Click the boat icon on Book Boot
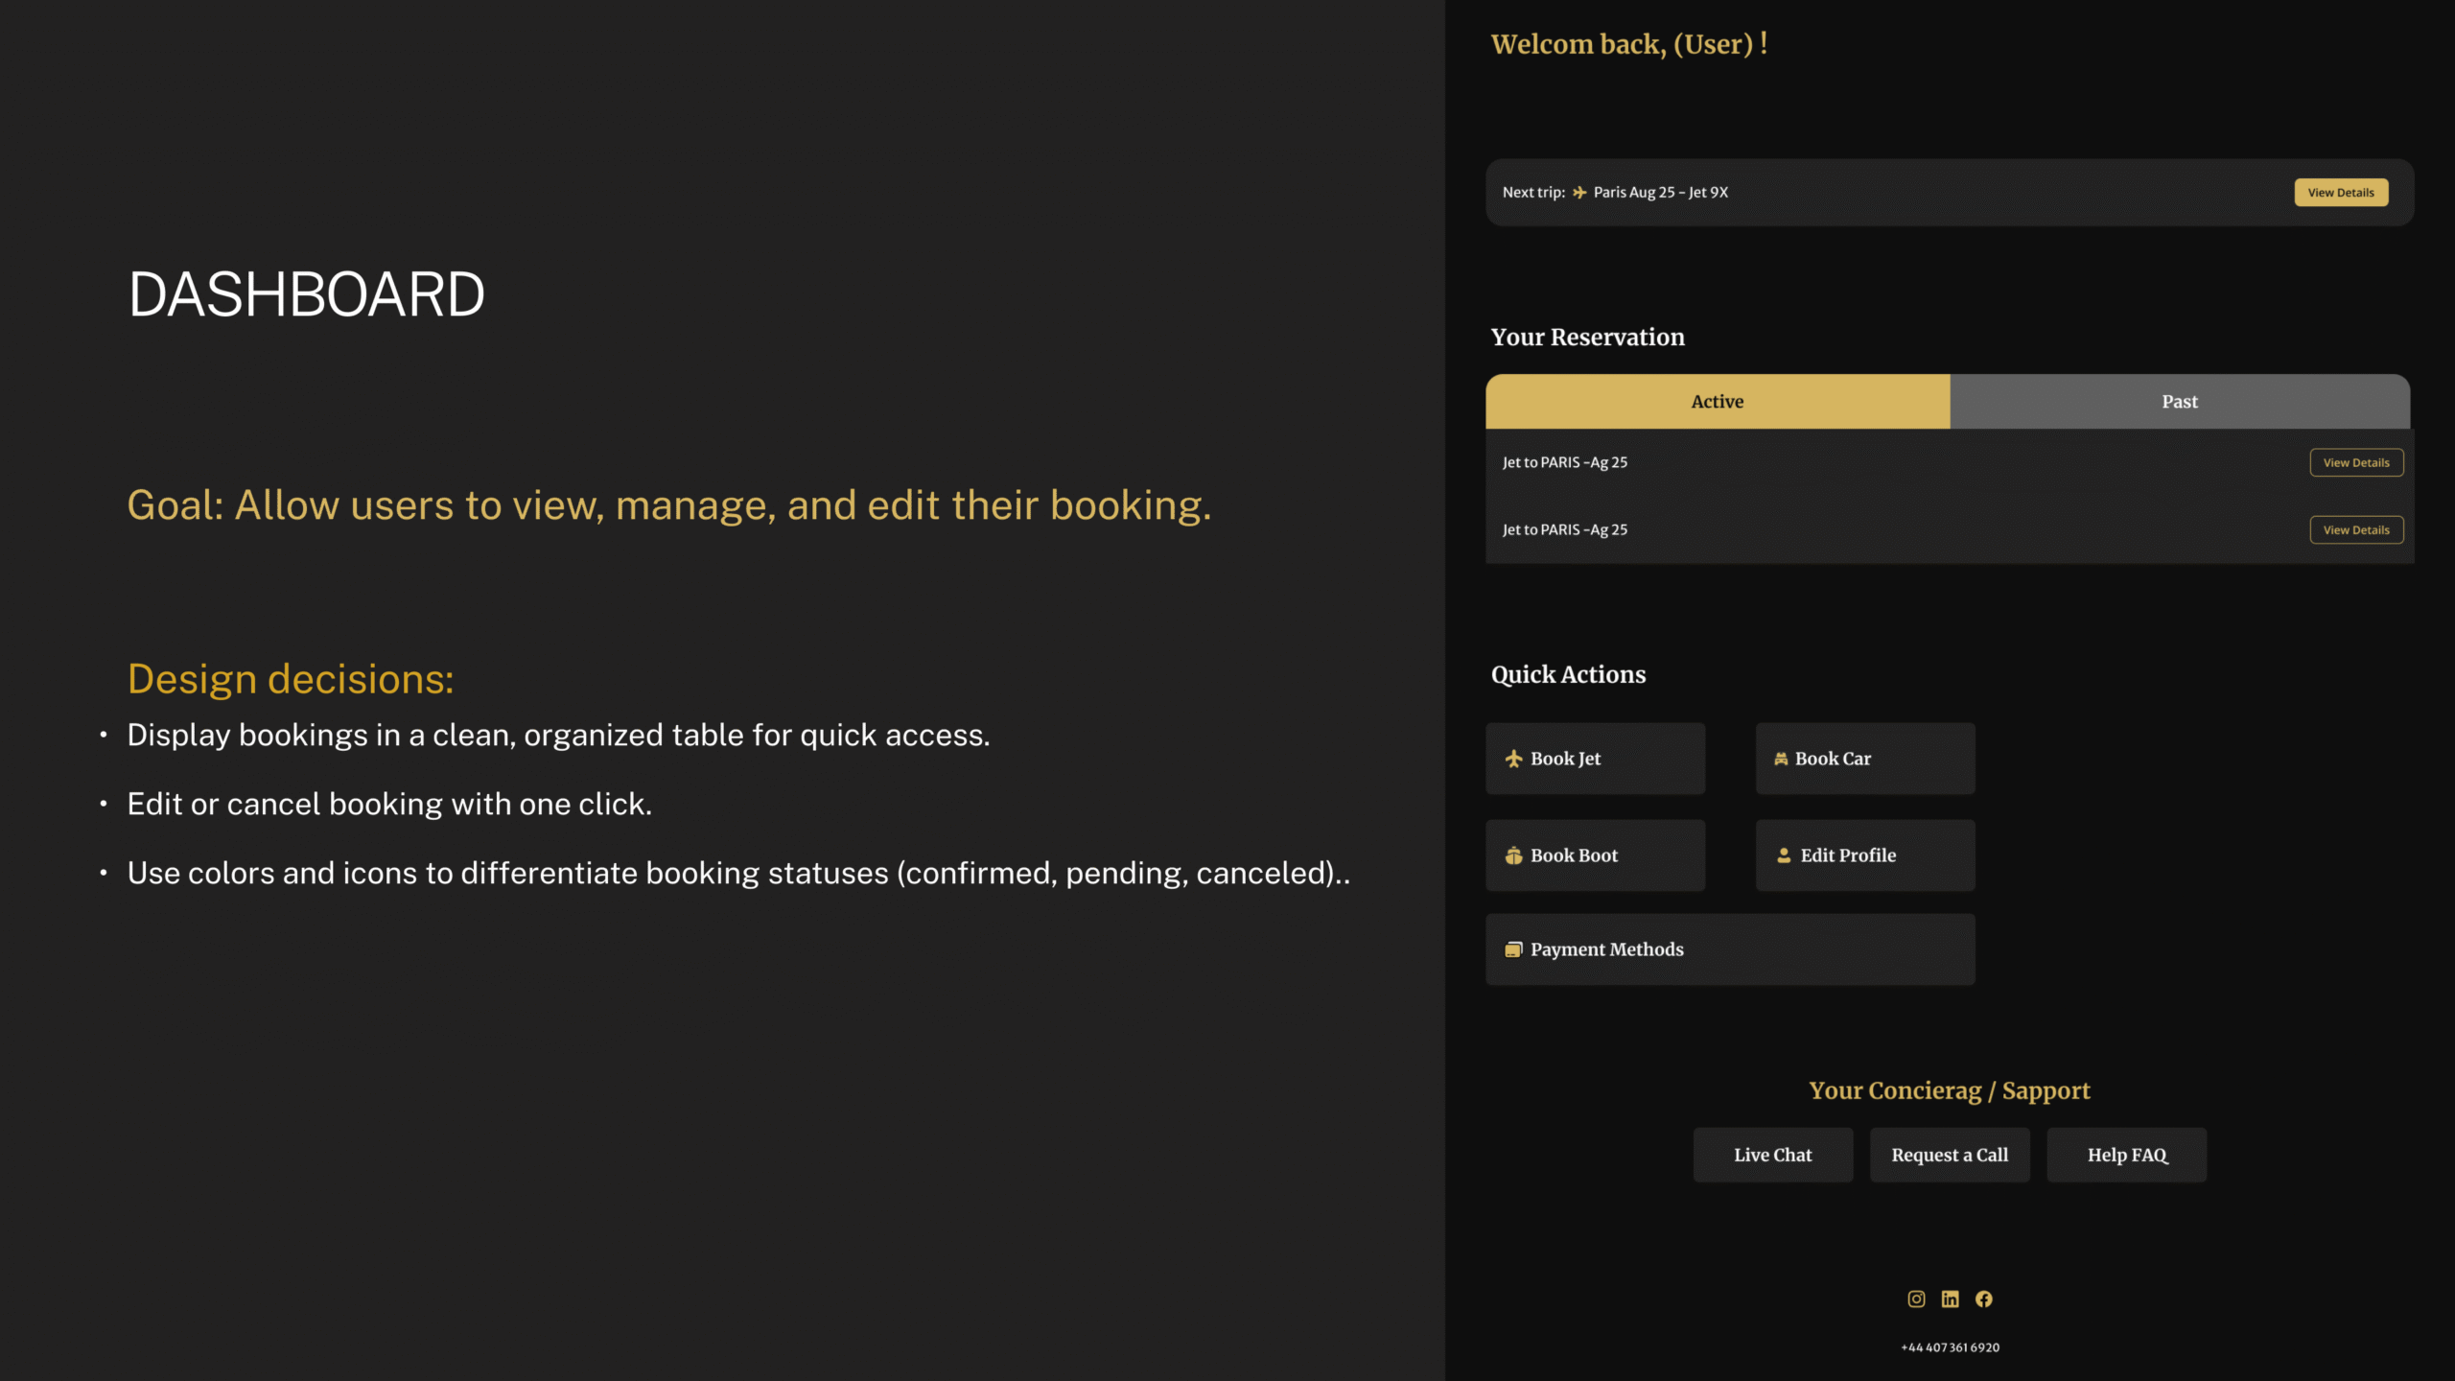The image size is (2455, 1381). (1513, 855)
